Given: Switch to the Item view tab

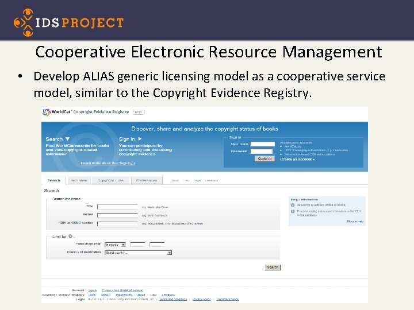Looking at the screenshot, I should pyautogui.click(x=79, y=181).
